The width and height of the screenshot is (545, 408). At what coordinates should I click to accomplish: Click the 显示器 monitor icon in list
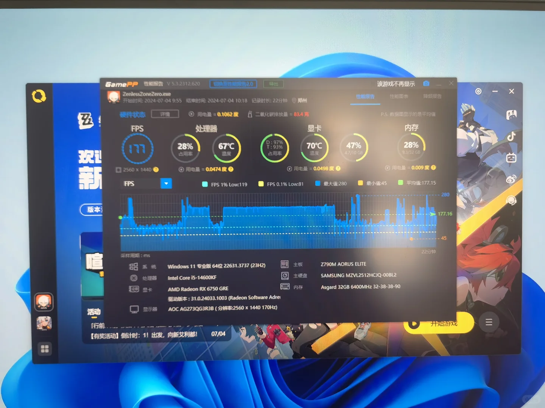pos(134,309)
